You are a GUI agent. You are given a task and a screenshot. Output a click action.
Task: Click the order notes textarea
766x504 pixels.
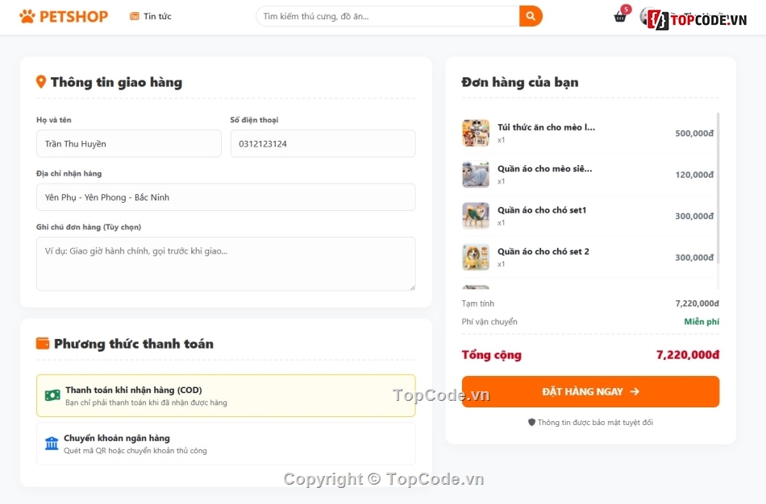(x=226, y=263)
